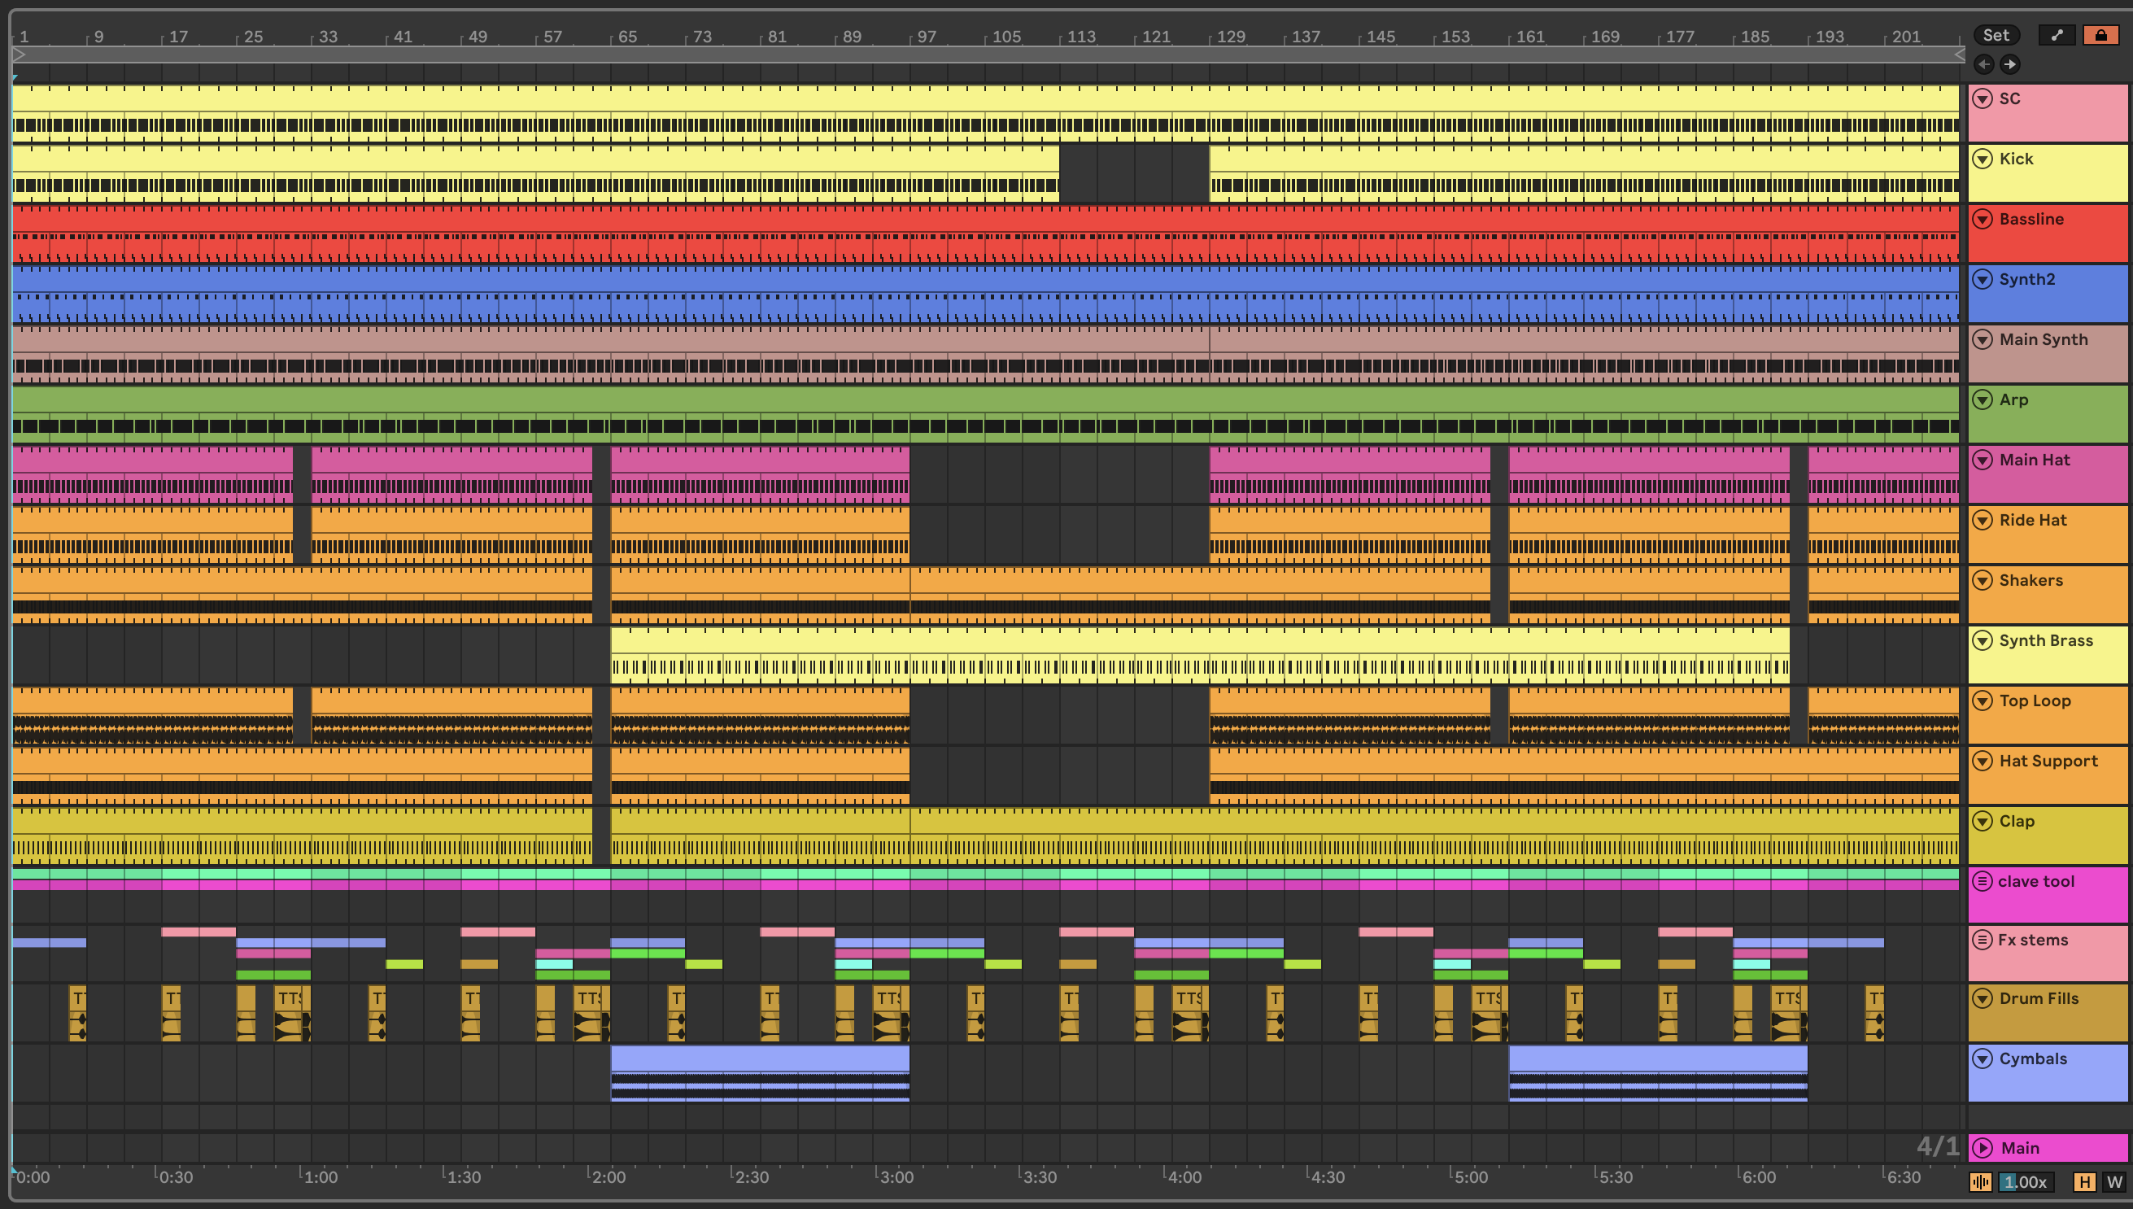Unfold the Main track
The image size is (2133, 1209).
tap(1982, 1147)
